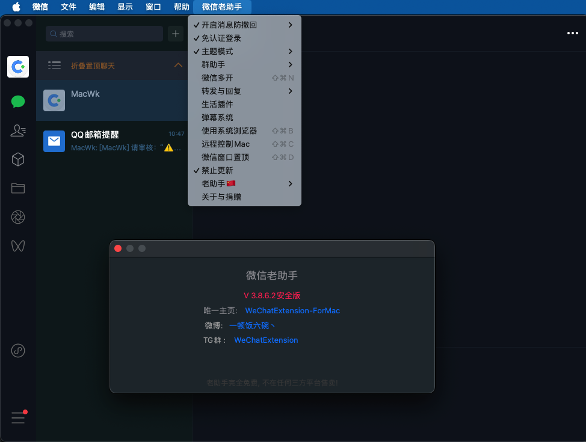This screenshot has height=442, width=586.
Task: Open the settings hamburger menu at sidebar bottom
Action: coord(18,418)
